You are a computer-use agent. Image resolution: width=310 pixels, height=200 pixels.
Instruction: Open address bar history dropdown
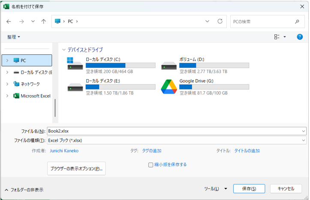(207, 21)
